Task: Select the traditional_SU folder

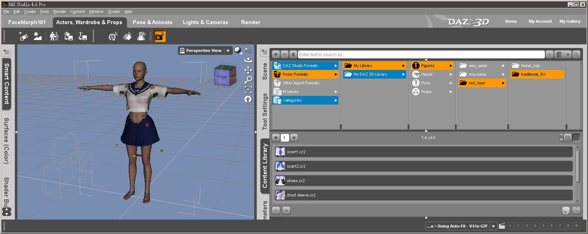Action: click(x=537, y=74)
